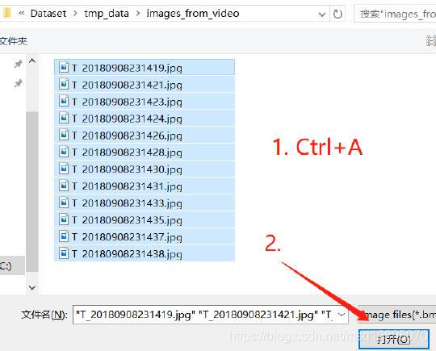Screen dimensions: 436x351
Task: Select file name T_20180908231428.jpg
Action: [127, 153]
